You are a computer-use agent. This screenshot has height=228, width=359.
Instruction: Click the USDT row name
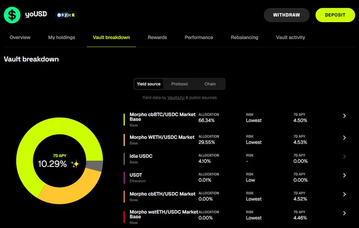click(x=136, y=175)
